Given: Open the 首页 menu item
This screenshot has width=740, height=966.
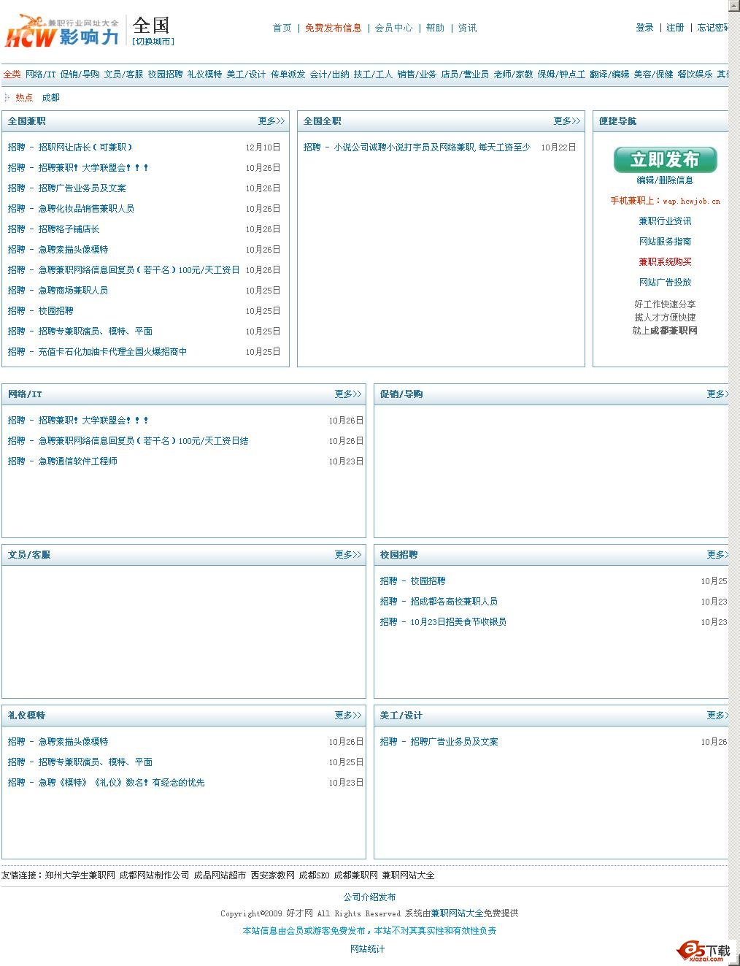Looking at the screenshot, I should (x=280, y=28).
